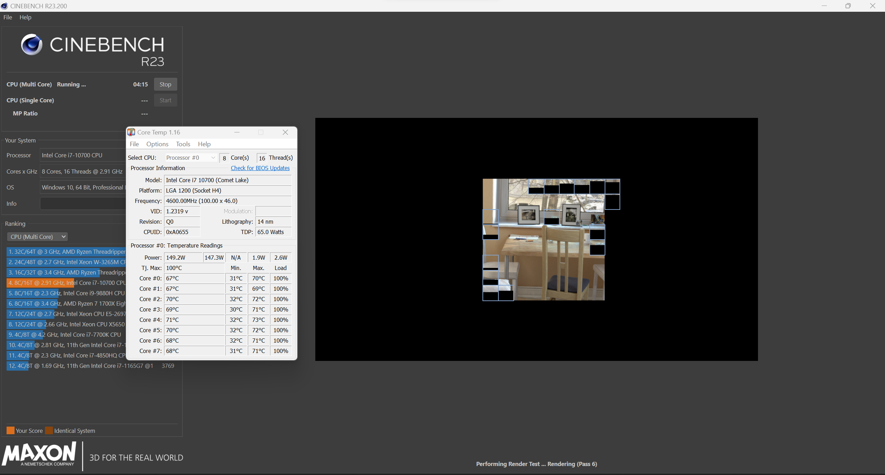The width and height of the screenshot is (885, 475).
Task: Open the Select CPU Processor #0 dropdown
Action: coord(191,158)
